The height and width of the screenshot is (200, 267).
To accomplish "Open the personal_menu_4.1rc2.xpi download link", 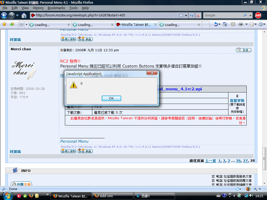I will point(180,89).
